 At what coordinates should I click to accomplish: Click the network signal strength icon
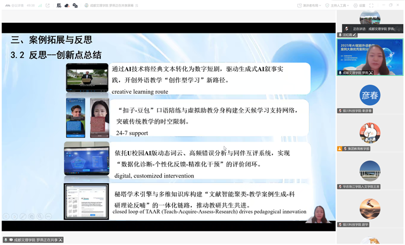coord(39,5)
